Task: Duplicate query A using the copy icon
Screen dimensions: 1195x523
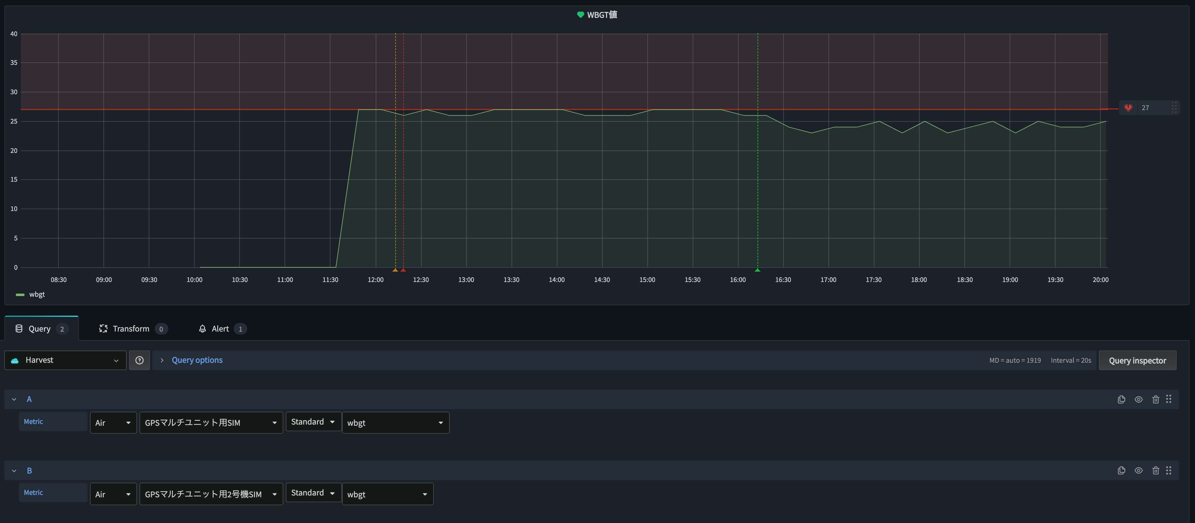Action: 1122,399
